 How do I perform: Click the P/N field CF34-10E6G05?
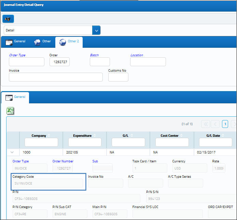tap(76, 199)
